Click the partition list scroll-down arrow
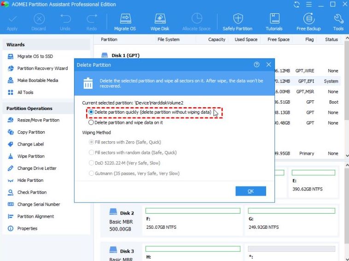Viewport: 349px width, 261px height. click(347, 156)
